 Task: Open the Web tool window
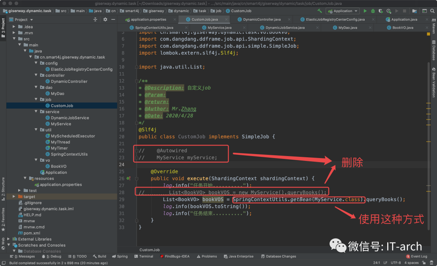point(3,243)
